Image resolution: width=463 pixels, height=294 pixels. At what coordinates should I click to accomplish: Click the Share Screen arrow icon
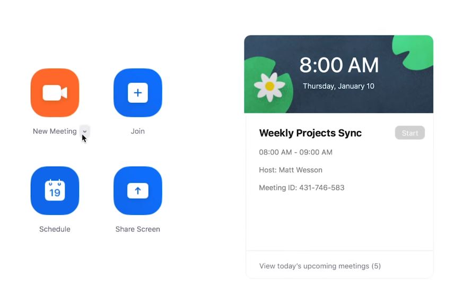pyautogui.click(x=138, y=191)
